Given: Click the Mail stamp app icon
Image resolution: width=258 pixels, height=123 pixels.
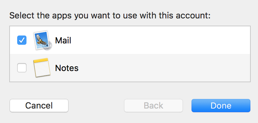Looking at the screenshot, I should point(42,40).
